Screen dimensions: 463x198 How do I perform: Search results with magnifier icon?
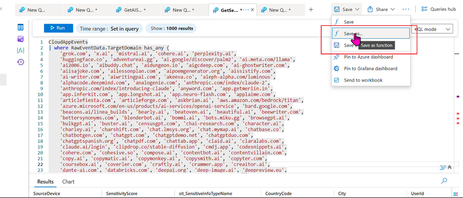pos(444,181)
